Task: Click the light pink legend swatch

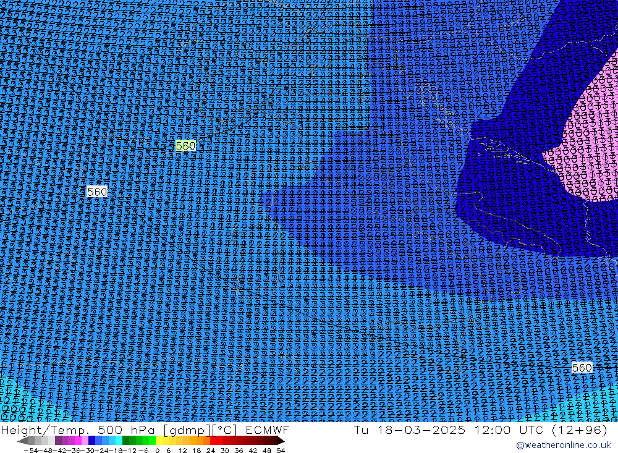Action: click(x=85, y=441)
